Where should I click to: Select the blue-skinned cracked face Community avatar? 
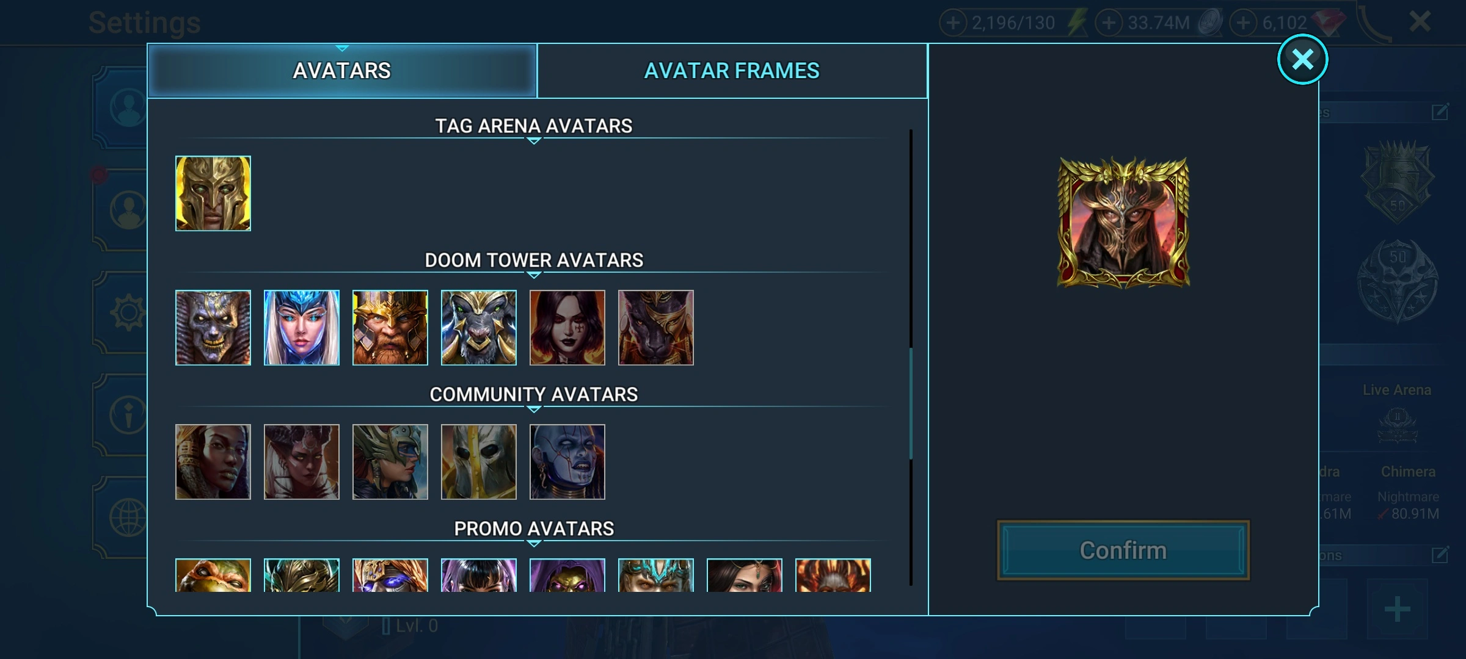[567, 462]
